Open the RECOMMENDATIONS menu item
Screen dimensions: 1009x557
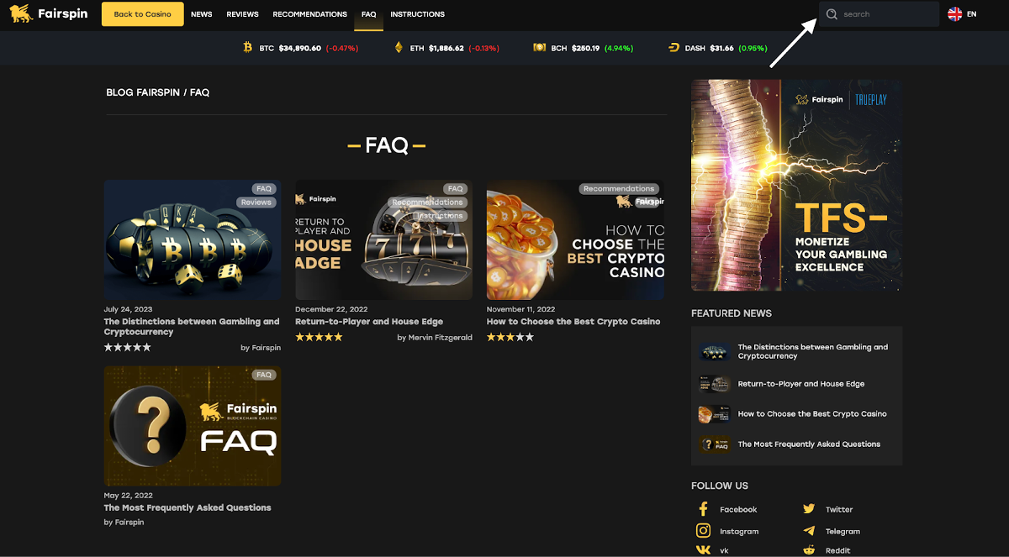[309, 14]
